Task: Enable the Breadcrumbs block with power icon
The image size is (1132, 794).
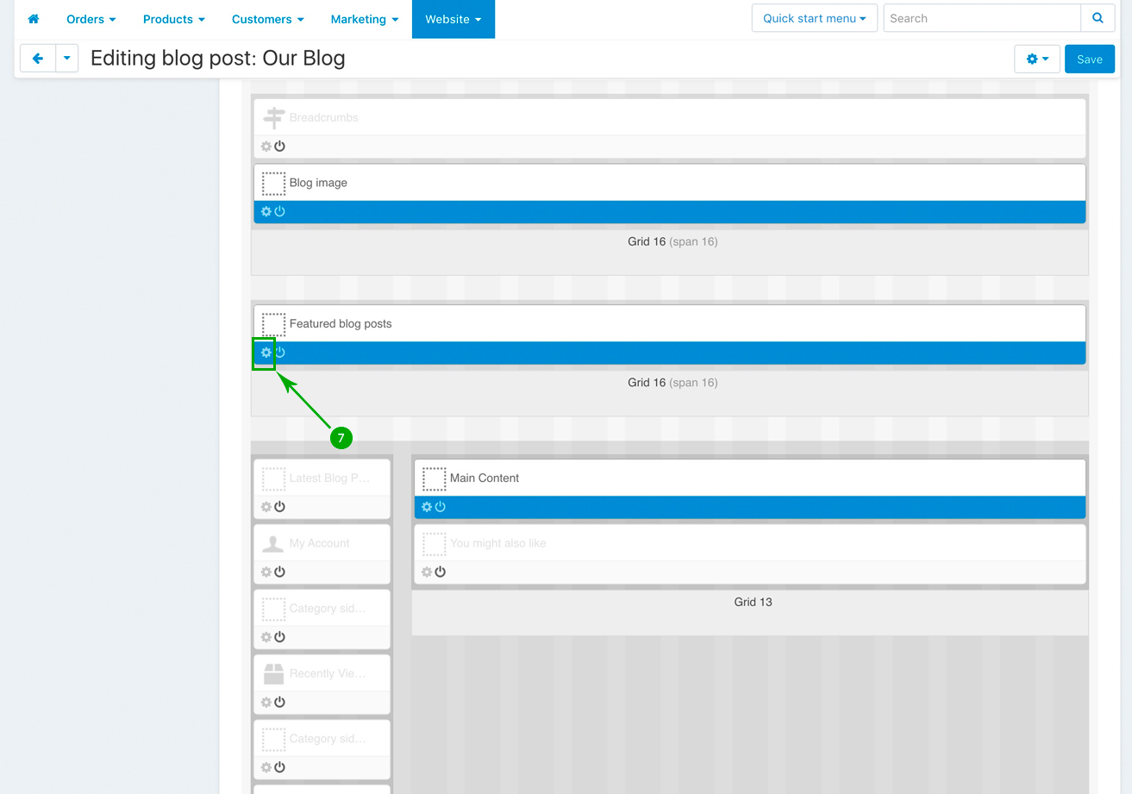Action: click(x=279, y=147)
